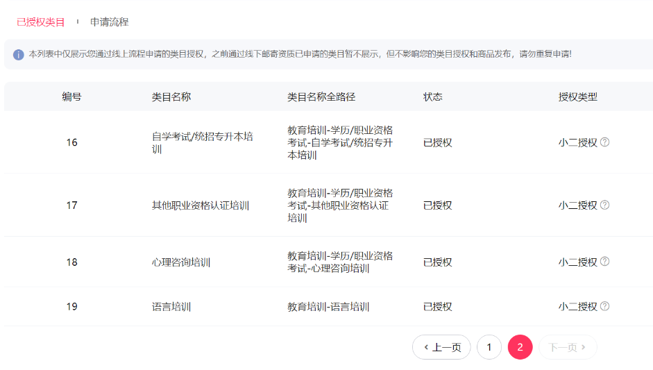Go to previous page with 上一页 button
Image resolution: width=653 pixels, height=370 pixels.
pos(441,347)
